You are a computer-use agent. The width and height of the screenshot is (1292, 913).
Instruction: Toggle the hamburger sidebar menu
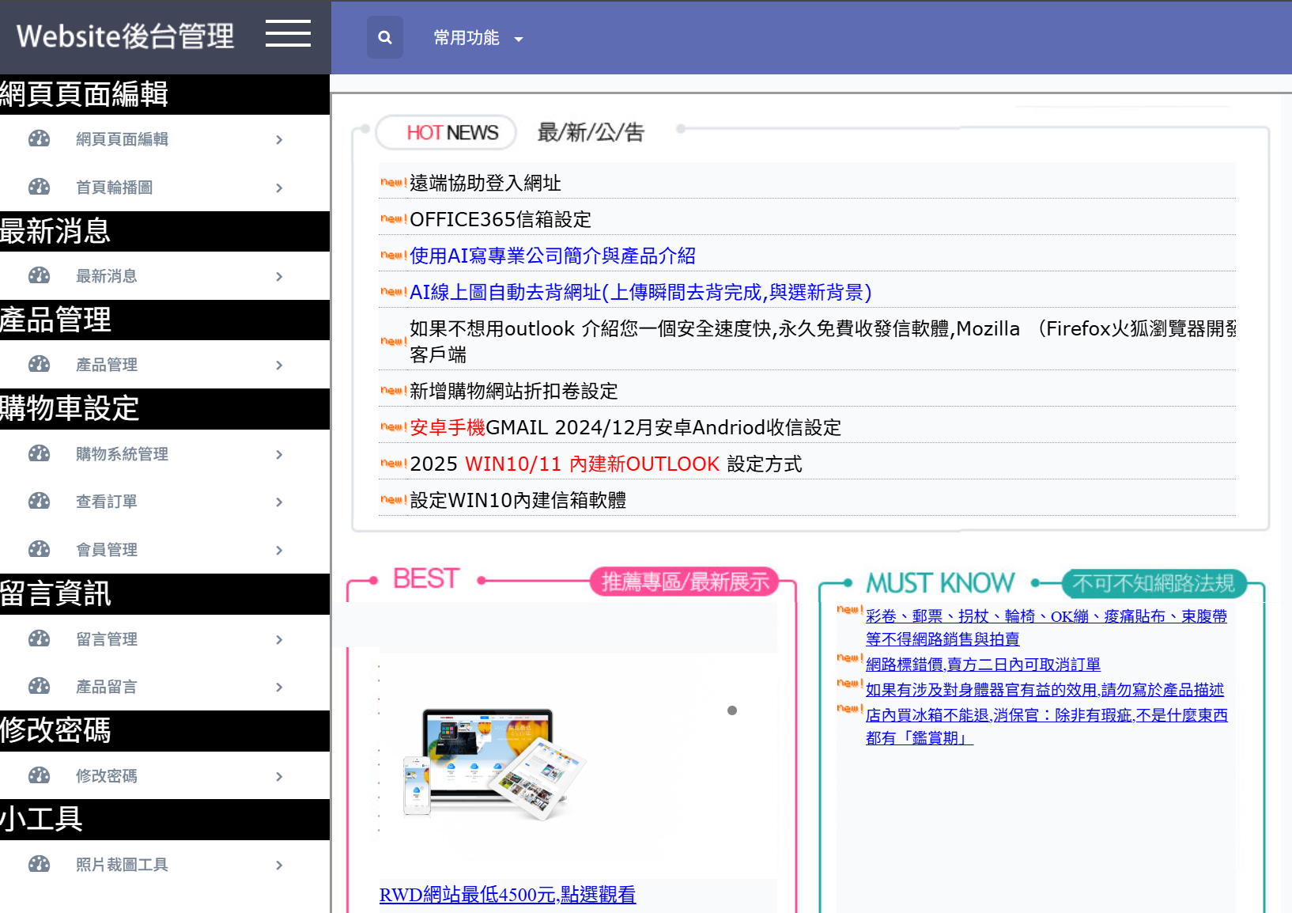[x=288, y=34]
